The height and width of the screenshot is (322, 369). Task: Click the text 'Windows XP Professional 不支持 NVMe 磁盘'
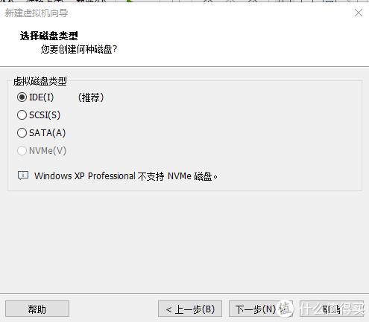coord(126,176)
